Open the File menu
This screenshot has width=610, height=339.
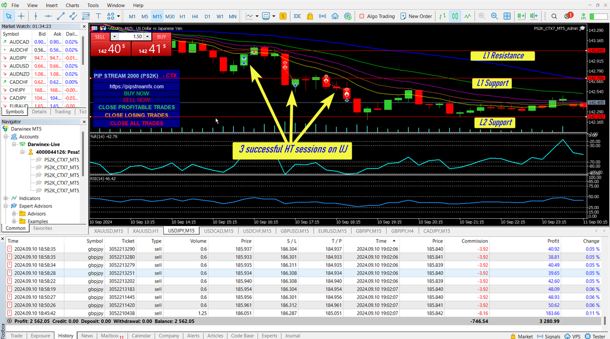(x=15, y=5)
